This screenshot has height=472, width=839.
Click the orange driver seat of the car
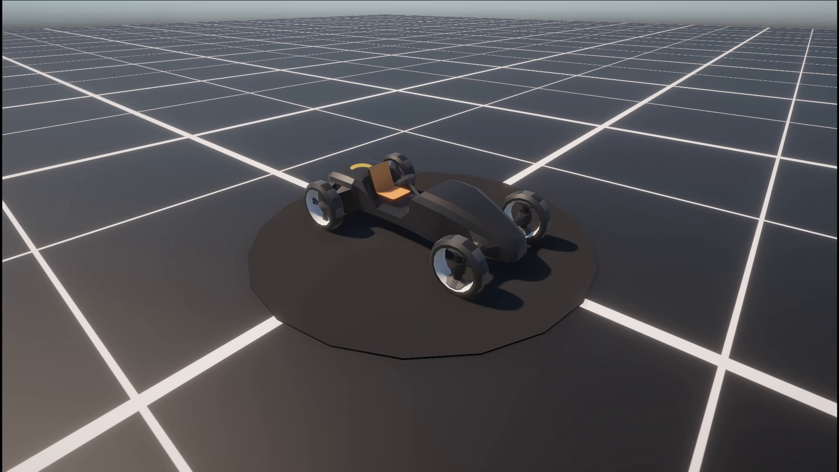[388, 184]
